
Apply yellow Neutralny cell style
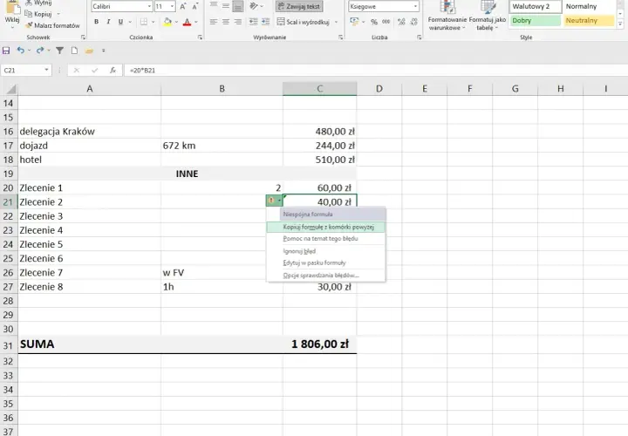click(x=589, y=20)
